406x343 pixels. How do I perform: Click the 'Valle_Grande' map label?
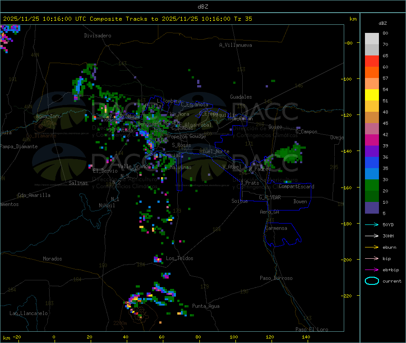pyautogui.click(x=134, y=166)
